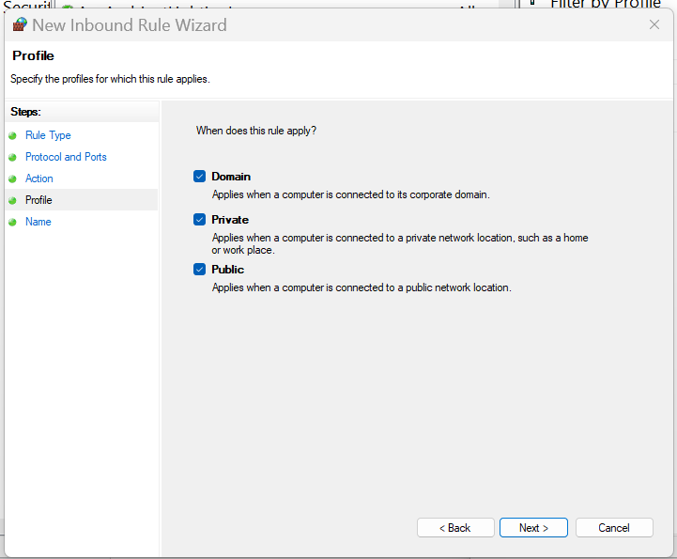677x559 pixels.
Task: Click the Domain label text
Action: point(231,177)
